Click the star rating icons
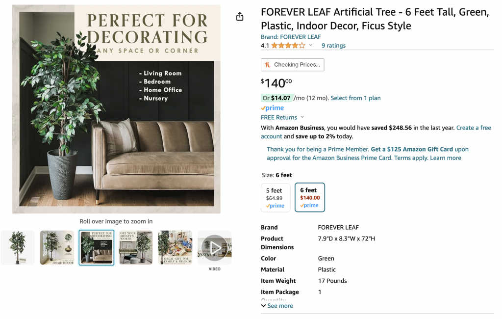 click(x=288, y=46)
